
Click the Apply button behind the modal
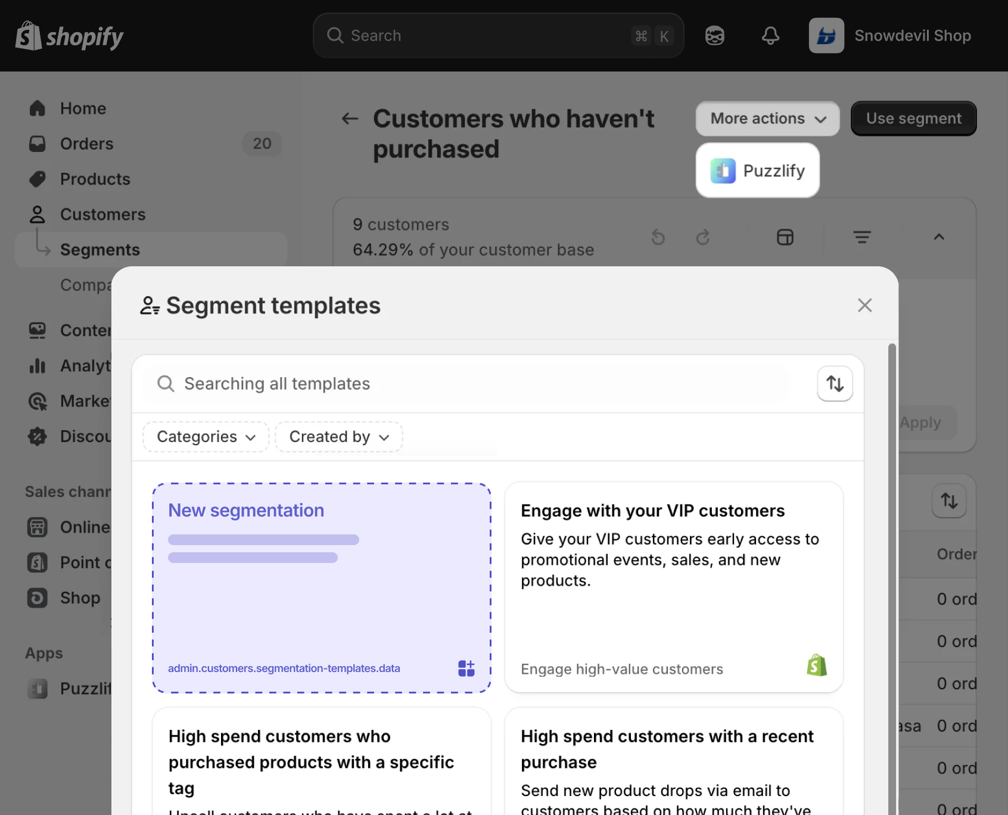927,423
